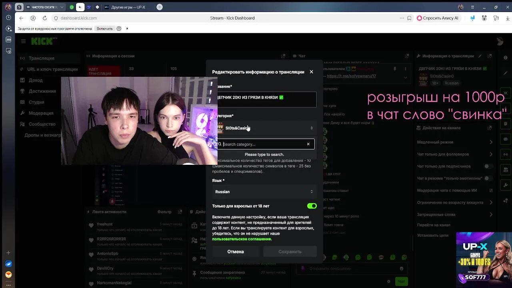This screenshot has width=512, height=288.
Task: Open Модерация in the left navigation
Action: 37,113
